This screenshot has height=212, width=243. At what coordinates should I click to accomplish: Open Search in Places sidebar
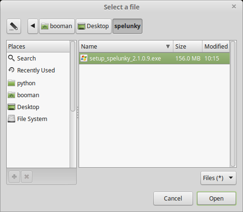pyautogui.click(x=38, y=59)
